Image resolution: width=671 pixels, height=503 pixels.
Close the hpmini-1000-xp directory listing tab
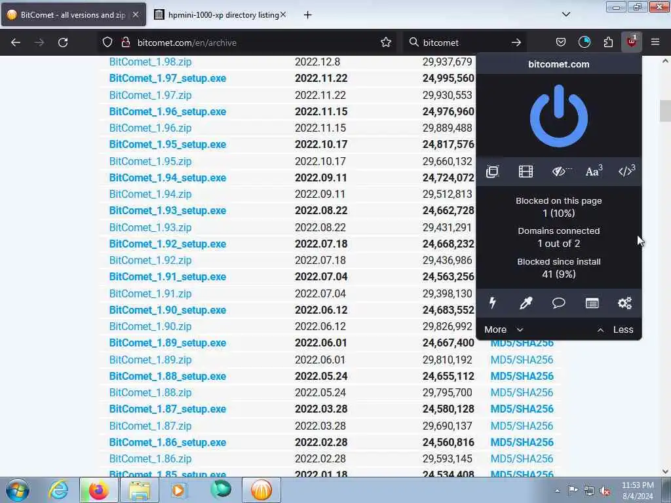(x=283, y=14)
